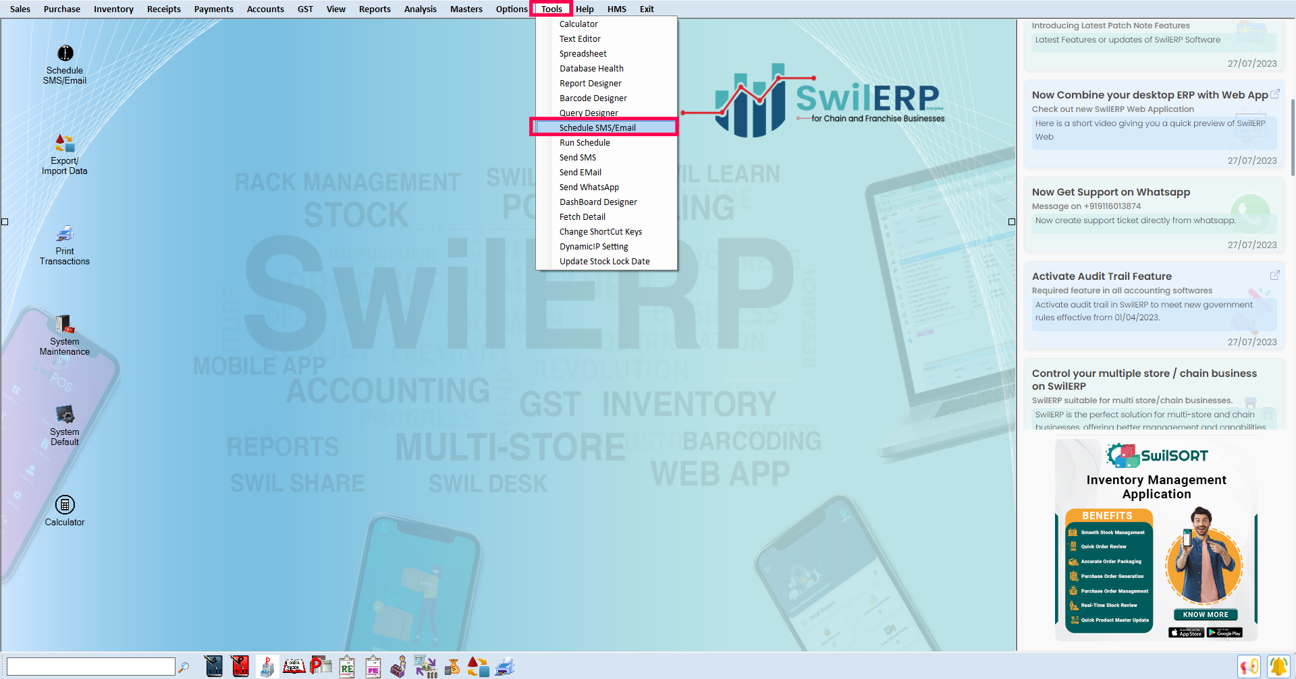Click the bell notifications icon
This screenshot has height=679, width=1296.
click(x=1278, y=666)
